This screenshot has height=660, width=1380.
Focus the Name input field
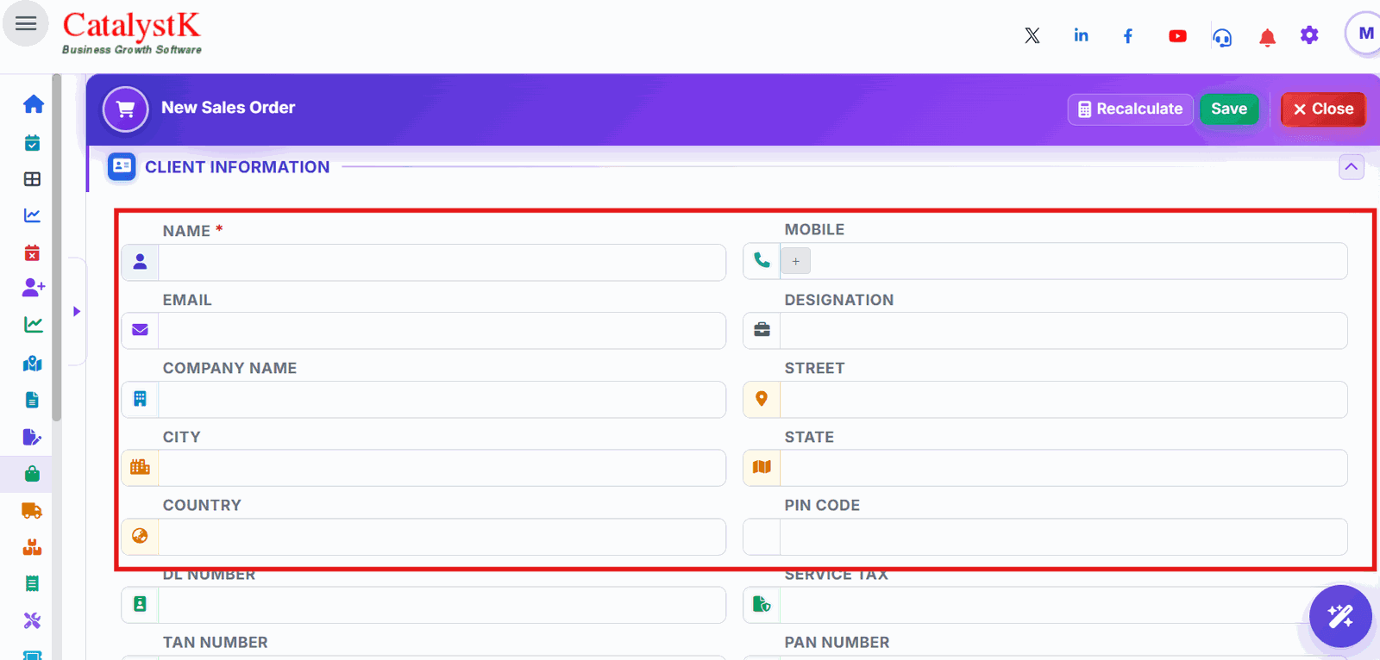pyautogui.click(x=442, y=262)
